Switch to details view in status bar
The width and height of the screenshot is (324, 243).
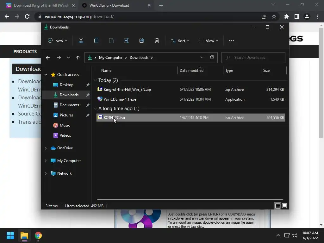(x=277, y=206)
